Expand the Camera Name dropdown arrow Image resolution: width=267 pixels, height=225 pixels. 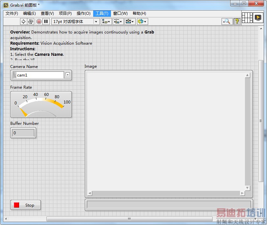pyautogui.click(x=67, y=75)
